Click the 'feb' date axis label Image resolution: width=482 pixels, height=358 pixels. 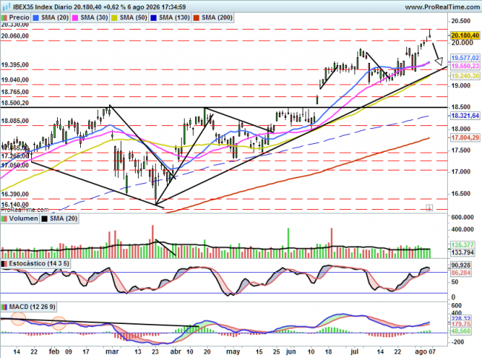[x=54, y=351]
